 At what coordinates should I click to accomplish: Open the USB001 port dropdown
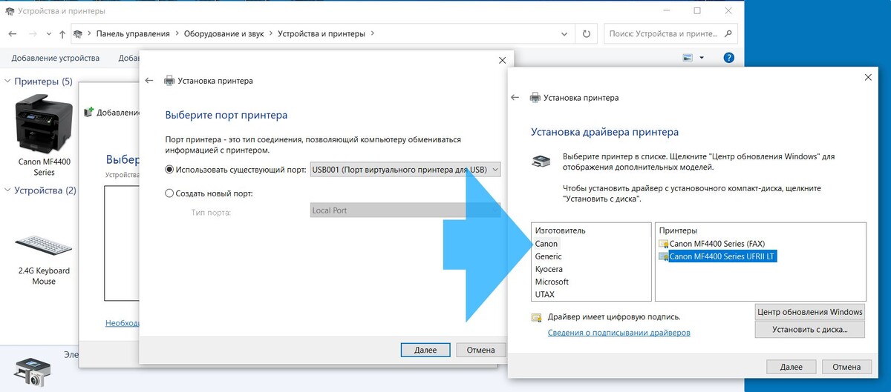point(405,170)
